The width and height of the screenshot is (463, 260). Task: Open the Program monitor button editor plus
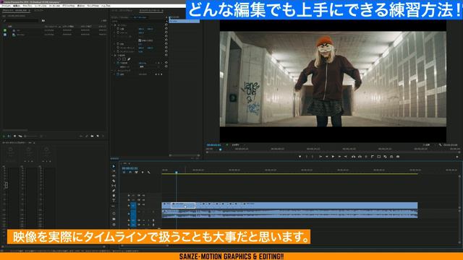coord(457,157)
